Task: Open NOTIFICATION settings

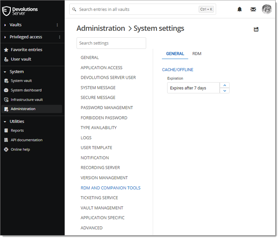Action: (95, 158)
